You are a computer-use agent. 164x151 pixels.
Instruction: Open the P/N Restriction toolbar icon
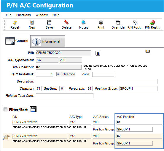point(153,22)
